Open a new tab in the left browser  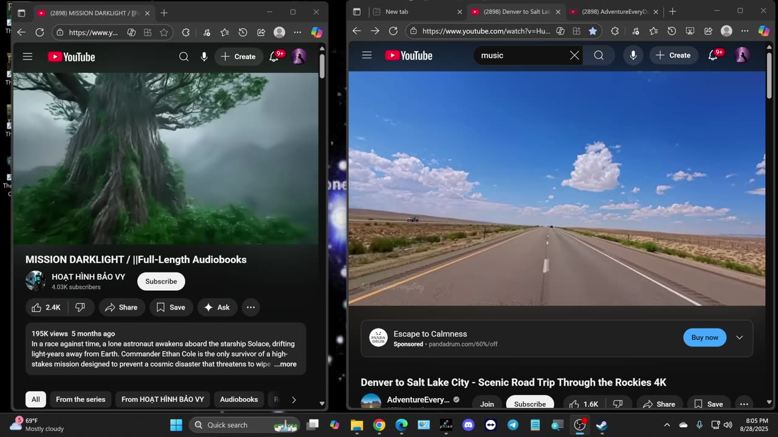point(164,12)
